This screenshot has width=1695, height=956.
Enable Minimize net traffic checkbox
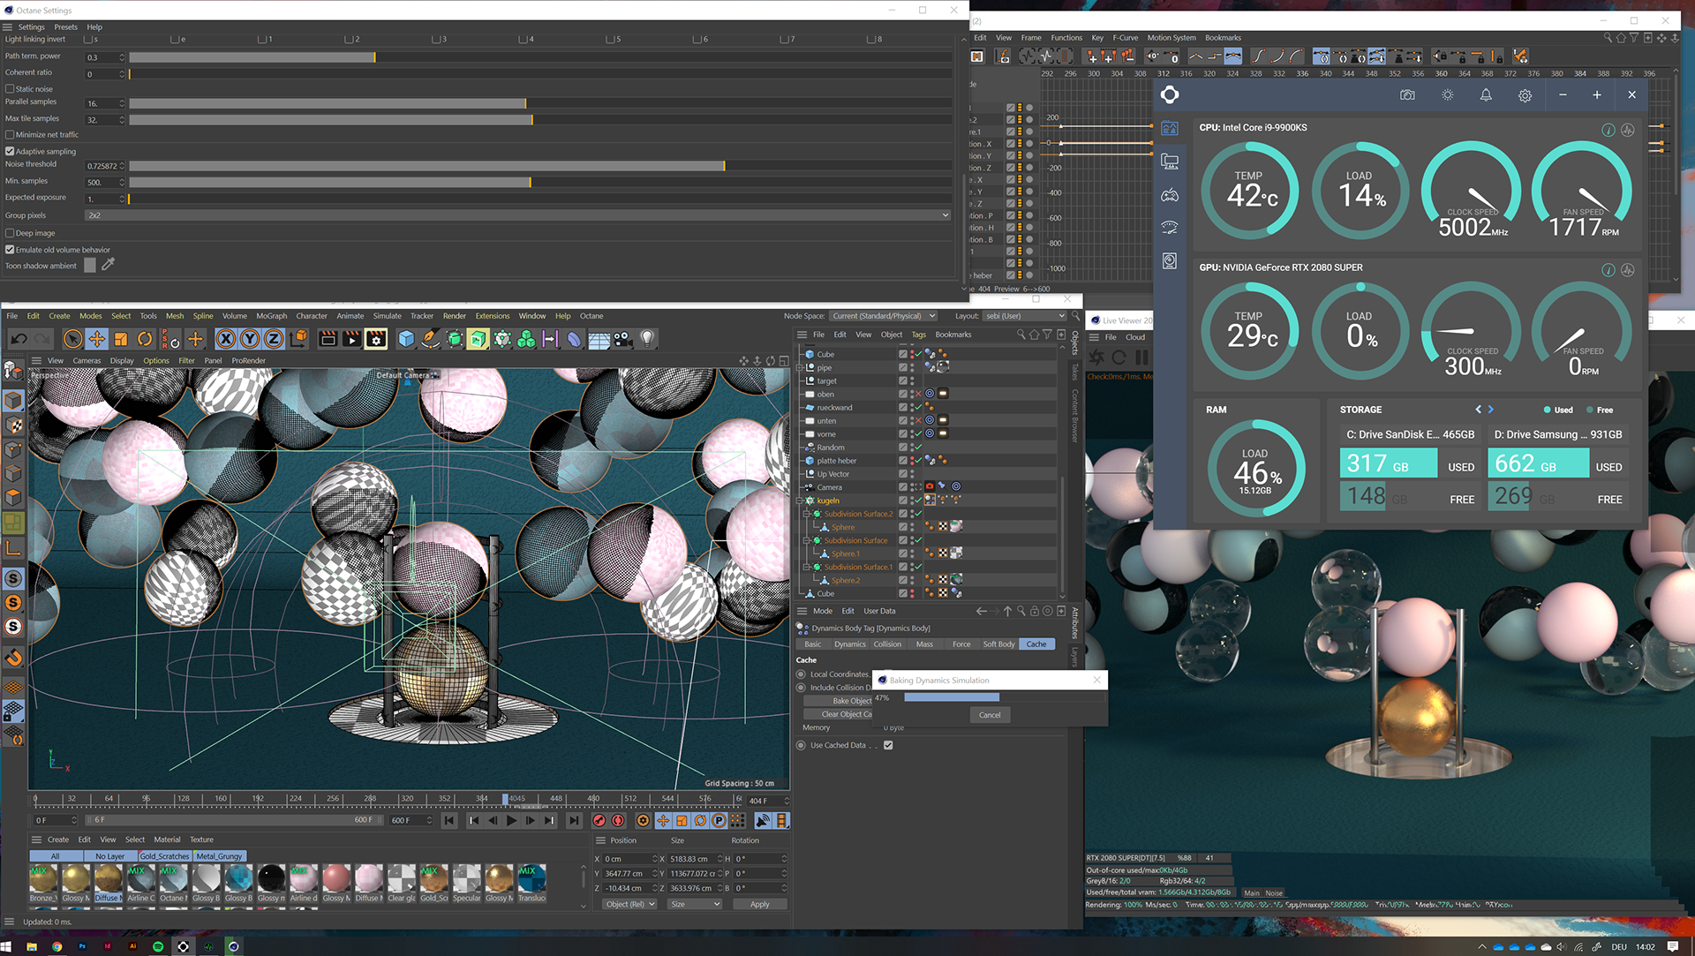pos(10,135)
